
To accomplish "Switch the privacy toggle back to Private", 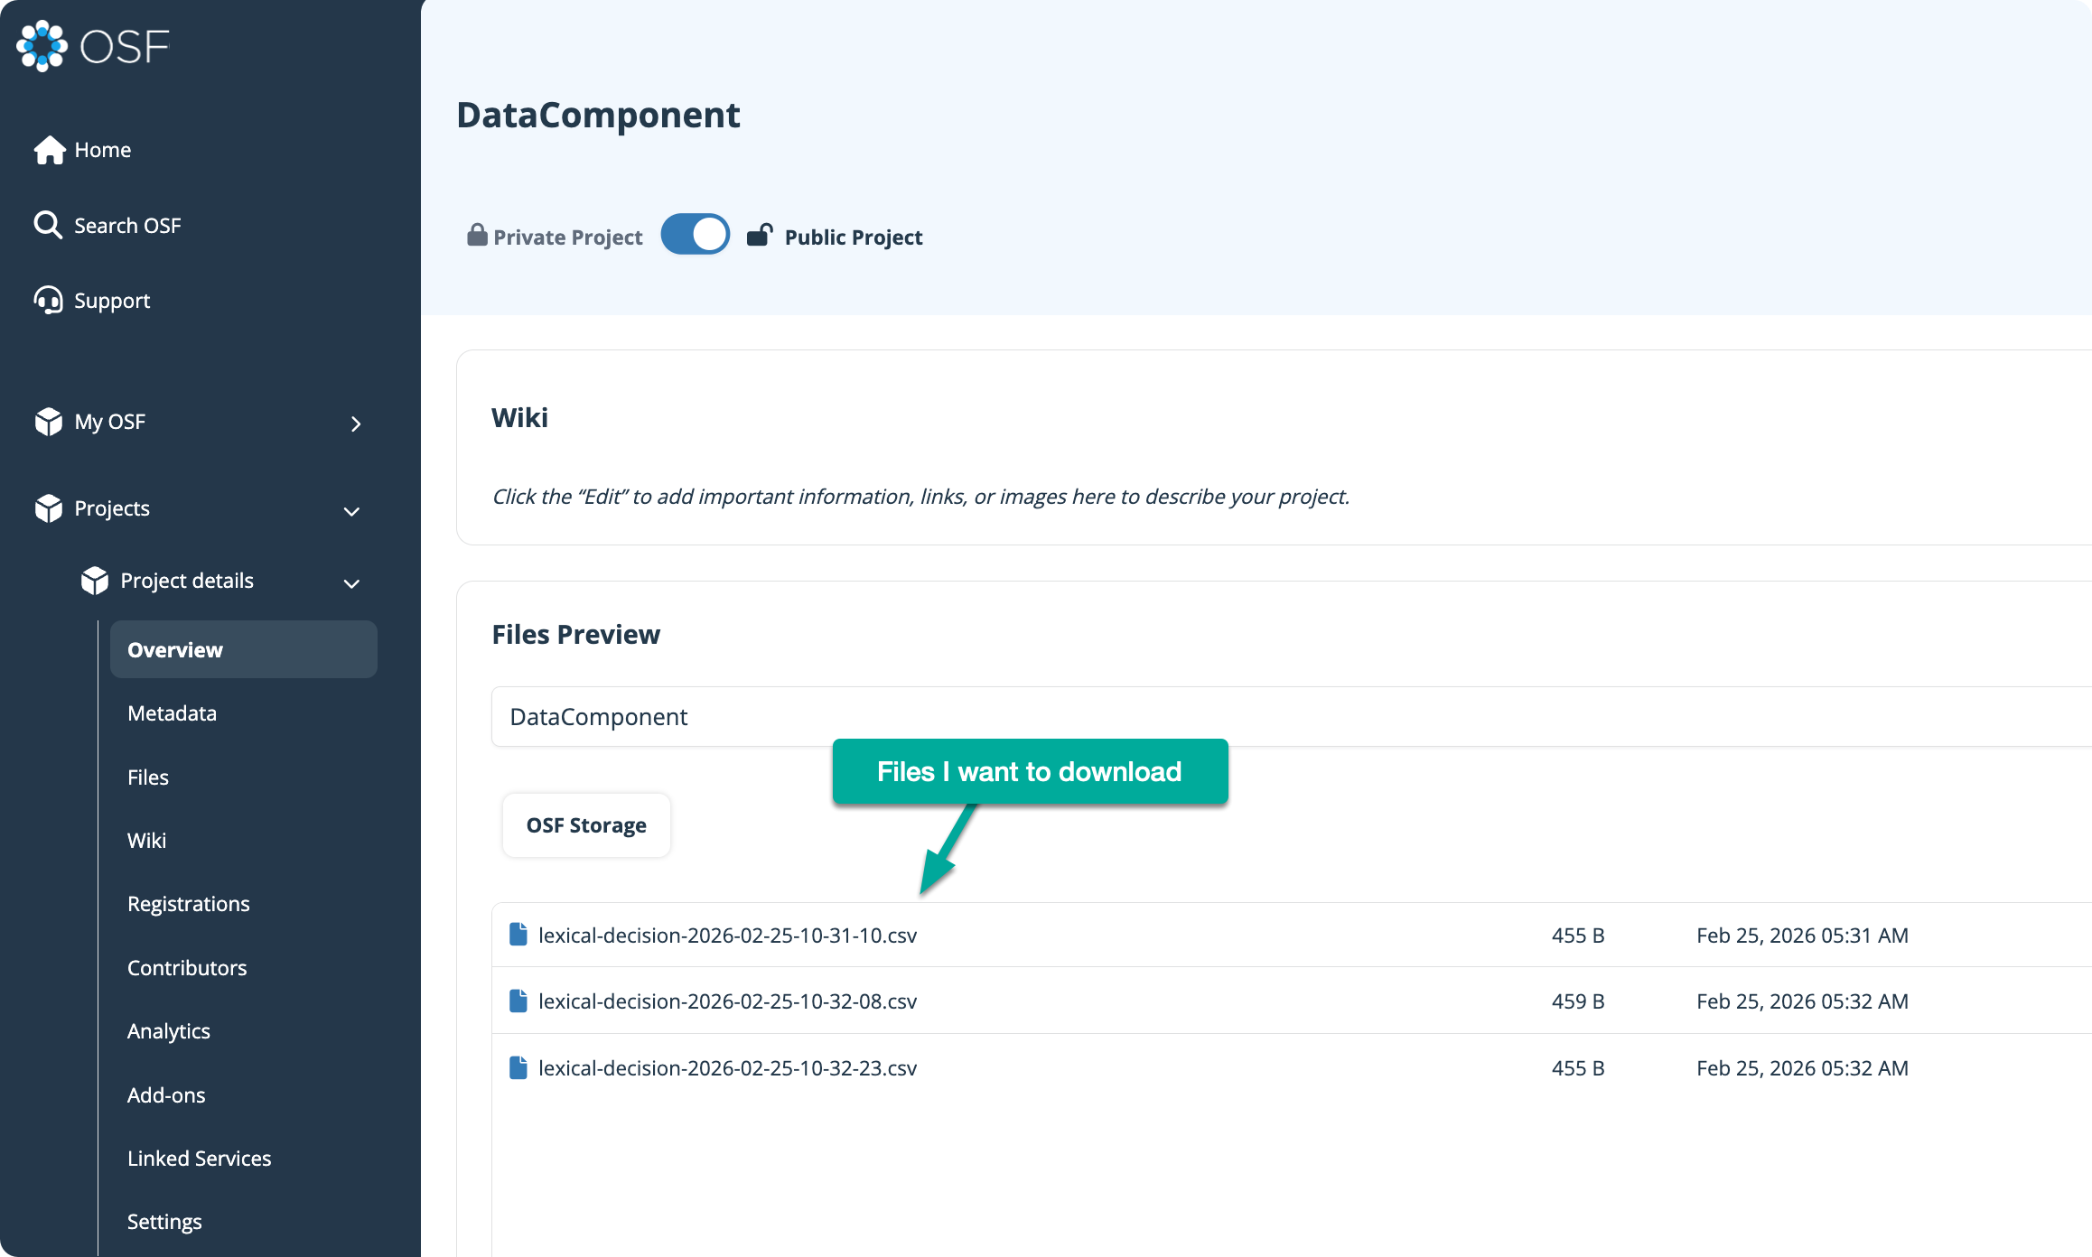I will click(695, 234).
